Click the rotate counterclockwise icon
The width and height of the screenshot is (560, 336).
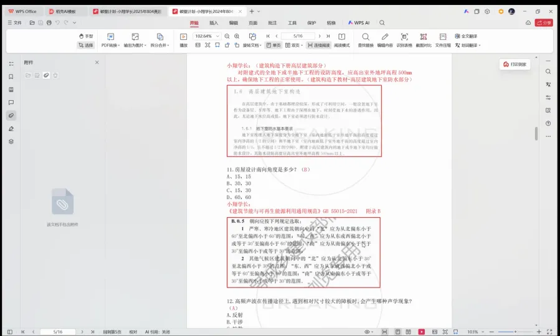227,45
